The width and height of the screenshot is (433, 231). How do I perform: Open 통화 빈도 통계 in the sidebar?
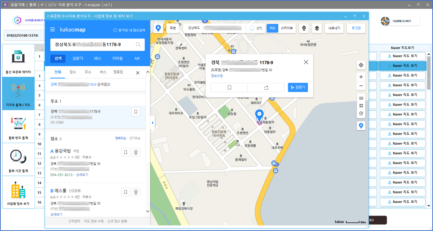(x=18, y=127)
